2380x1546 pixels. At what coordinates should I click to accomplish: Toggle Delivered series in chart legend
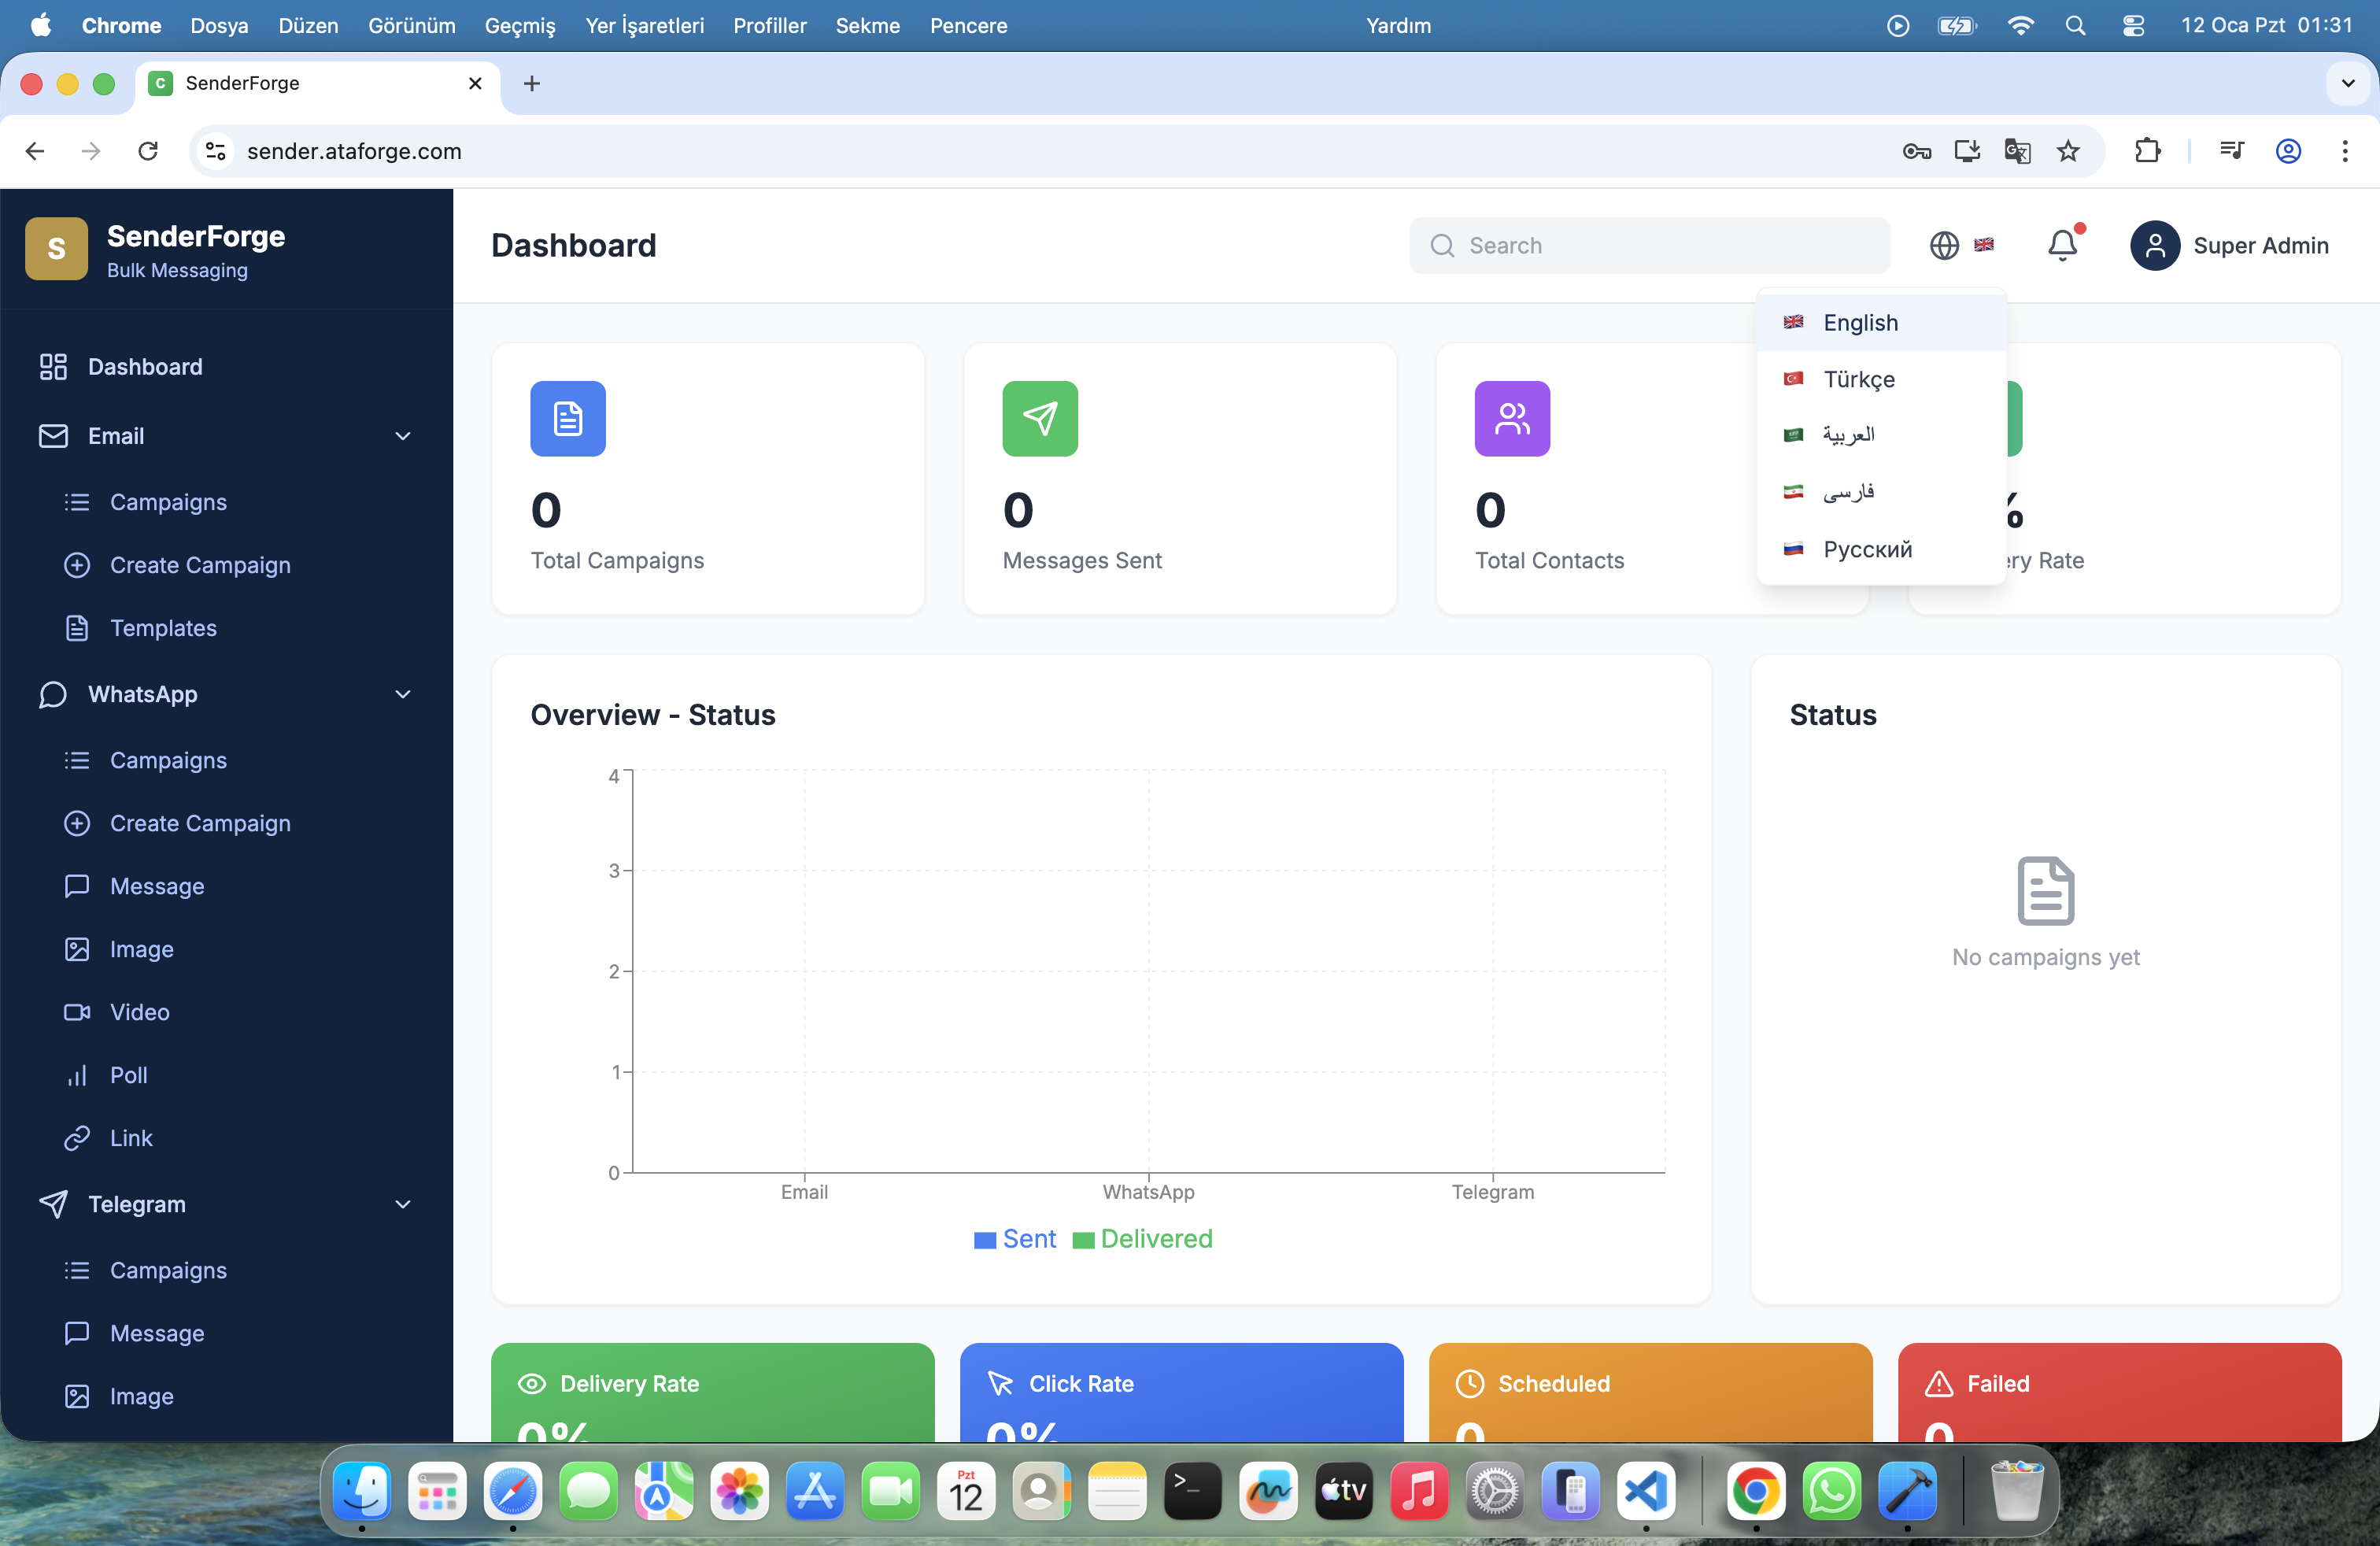1143,1239
